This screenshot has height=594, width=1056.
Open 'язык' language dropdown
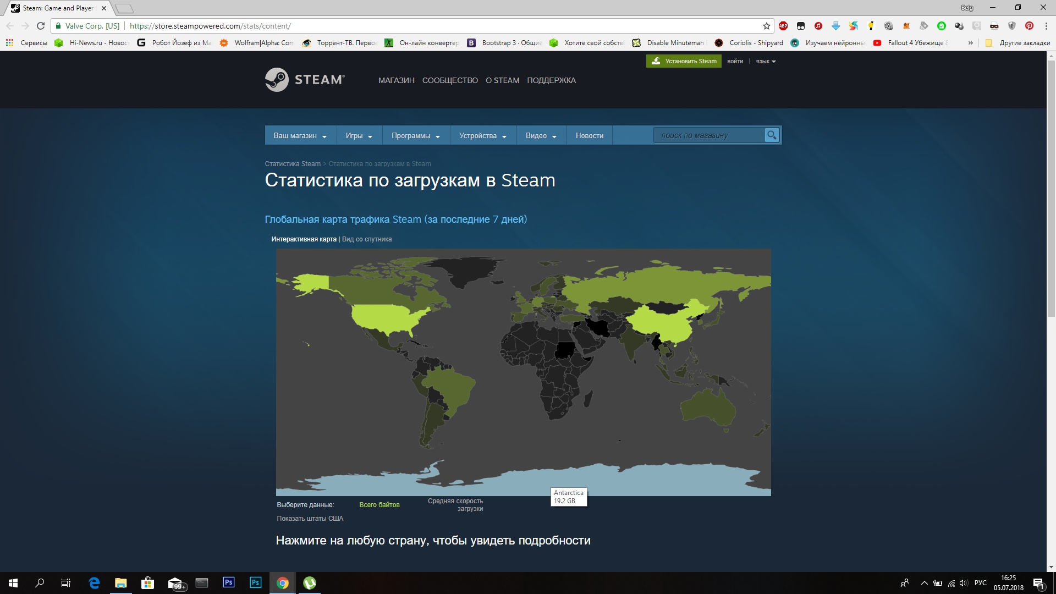point(766,62)
